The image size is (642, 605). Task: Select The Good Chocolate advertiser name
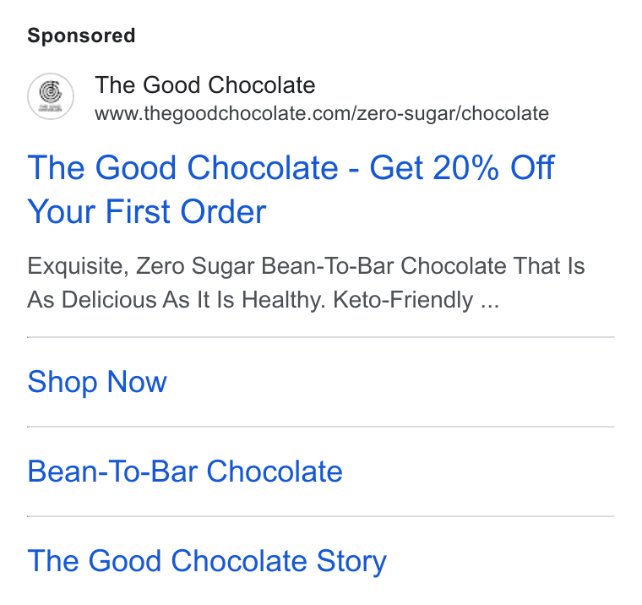tap(205, 84)
